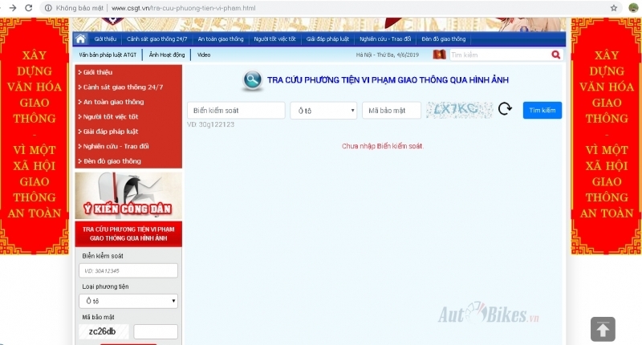Image resolution: width=642 pixels, height=345 pixels.
Task: Focus the Biển kiểm soát field in main form
Action: 236,111
